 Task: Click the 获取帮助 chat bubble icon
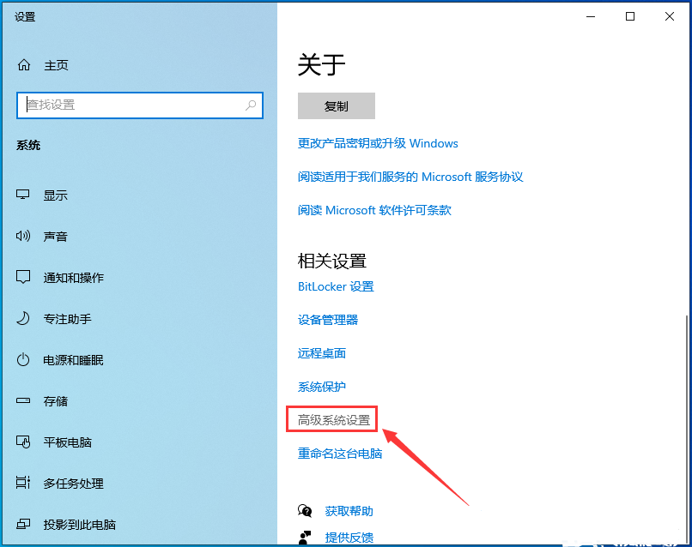coord(305,511)
